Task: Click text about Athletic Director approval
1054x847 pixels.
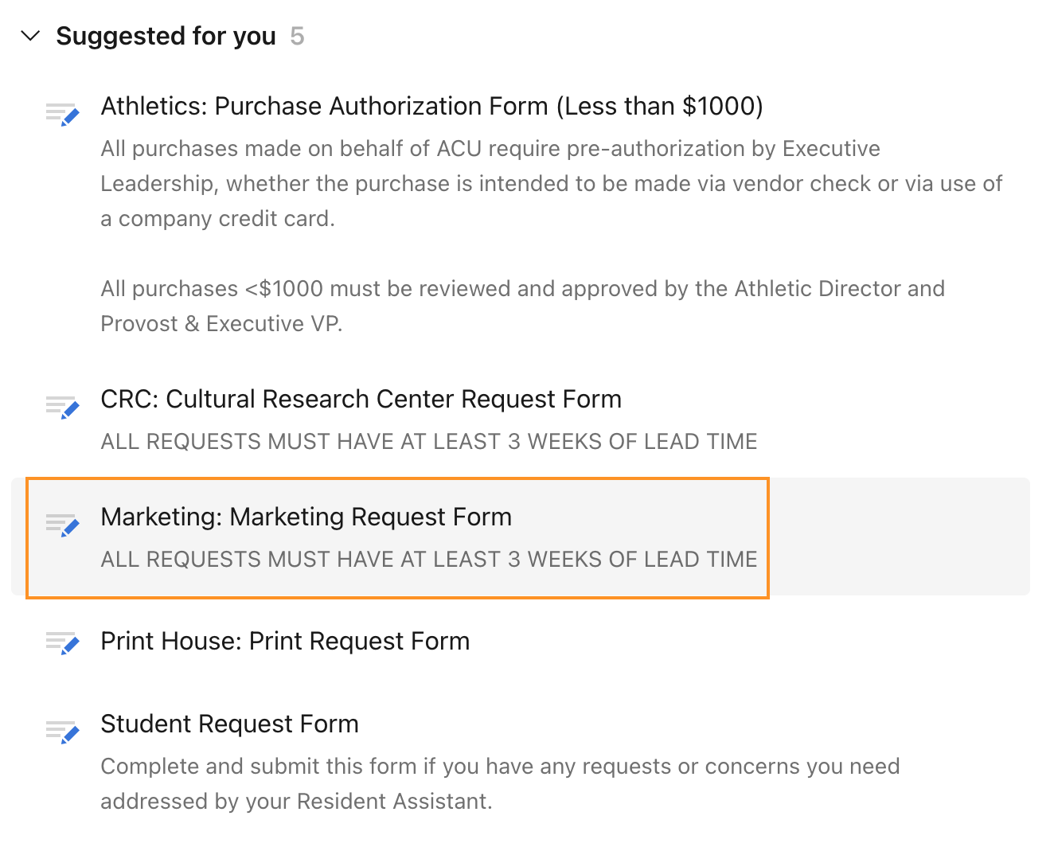Action: (x=522, y=288)
